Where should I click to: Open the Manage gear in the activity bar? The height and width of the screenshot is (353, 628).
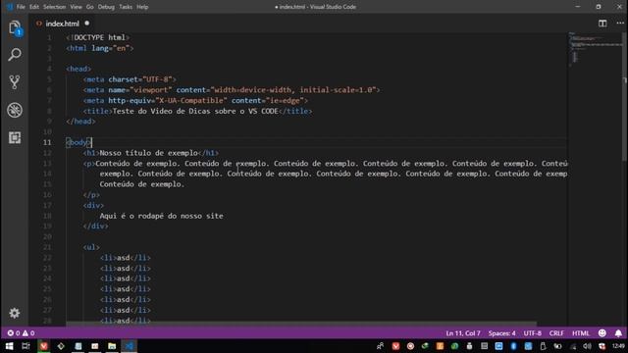(15, 313)
